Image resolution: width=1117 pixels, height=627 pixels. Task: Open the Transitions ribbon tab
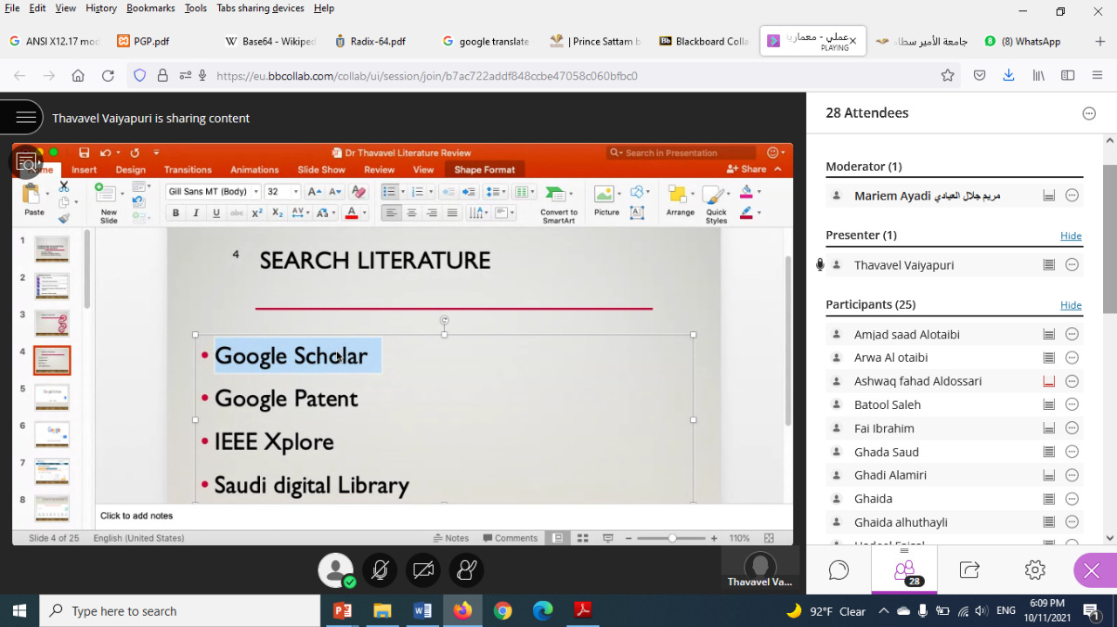[188, 170]
